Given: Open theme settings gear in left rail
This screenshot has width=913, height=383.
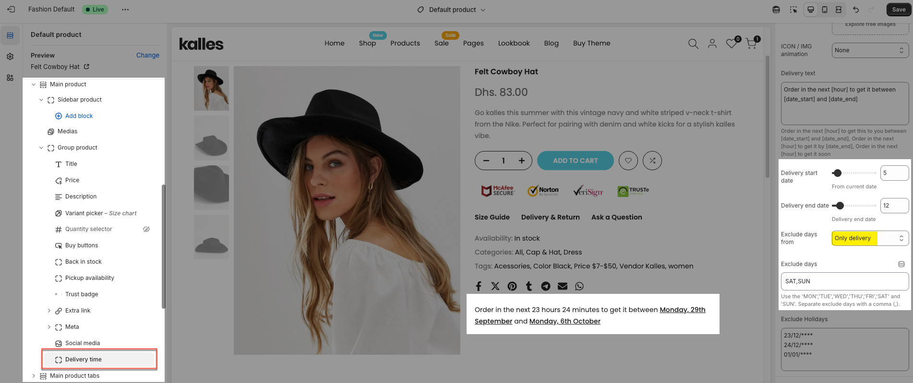Looking at the screenshot, I should (10, 57).
